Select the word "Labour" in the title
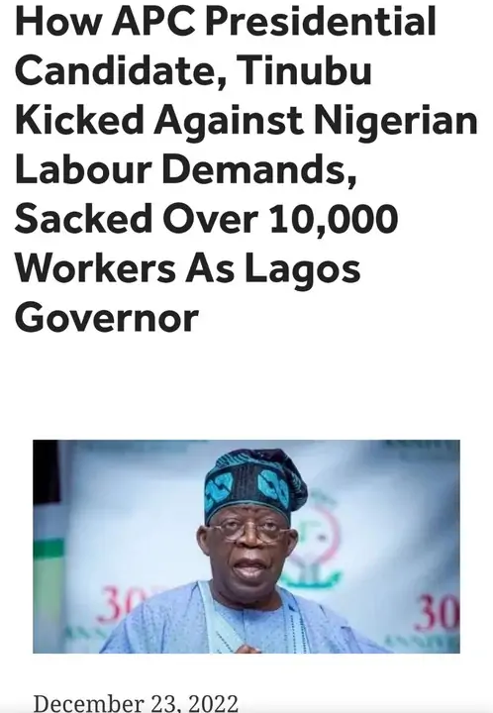 tap(83, 169)
